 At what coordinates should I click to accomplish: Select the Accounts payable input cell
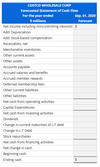85,67
